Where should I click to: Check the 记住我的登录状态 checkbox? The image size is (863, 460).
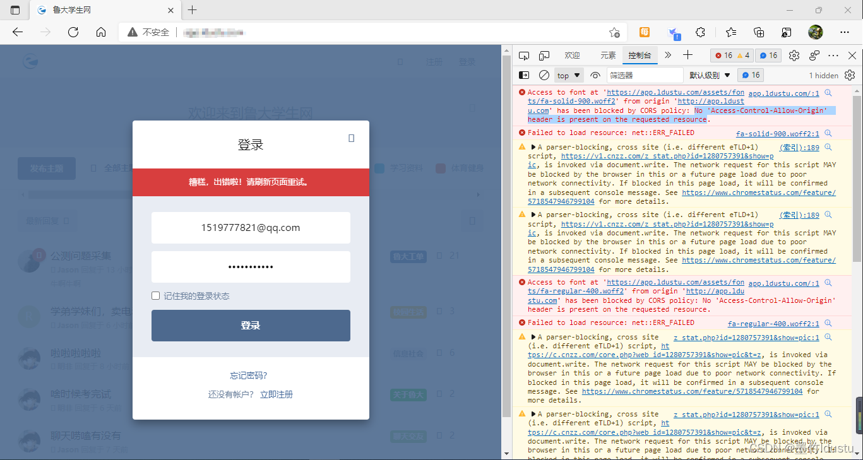155,296
